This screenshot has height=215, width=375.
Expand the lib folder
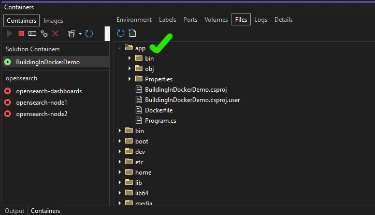[120, 182]
